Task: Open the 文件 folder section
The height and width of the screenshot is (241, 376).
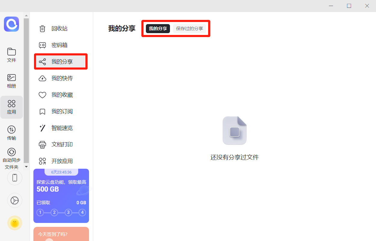Action: pyautogui.click(x=11, y=55)
